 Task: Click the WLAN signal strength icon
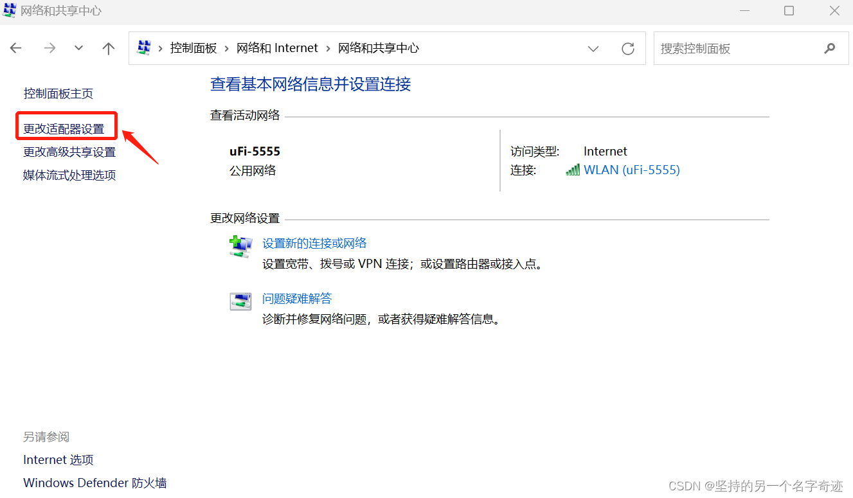(x=573, y=170)
